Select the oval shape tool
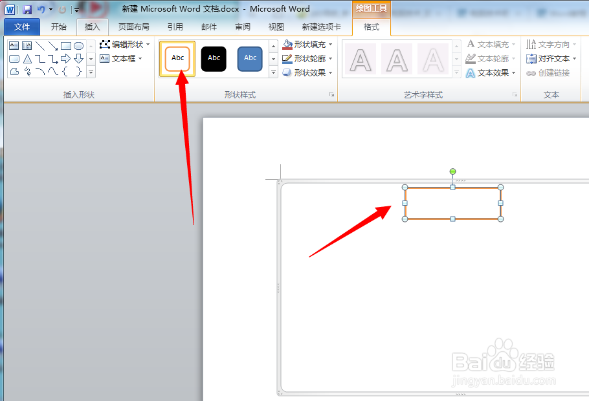 point(78,45)
